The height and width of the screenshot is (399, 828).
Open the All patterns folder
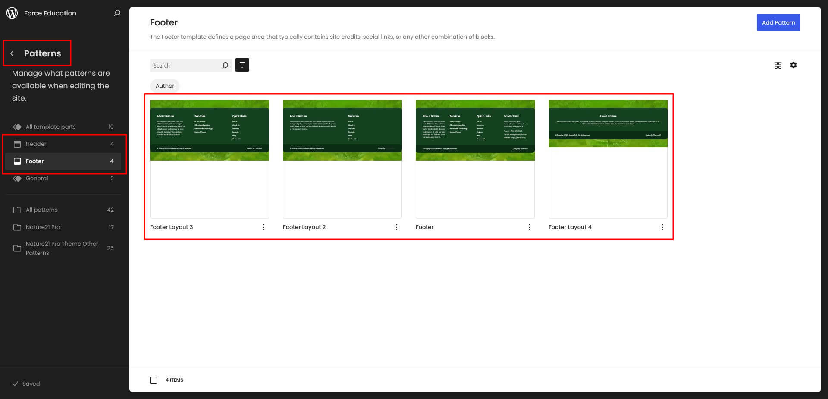[x=42, y=210]
